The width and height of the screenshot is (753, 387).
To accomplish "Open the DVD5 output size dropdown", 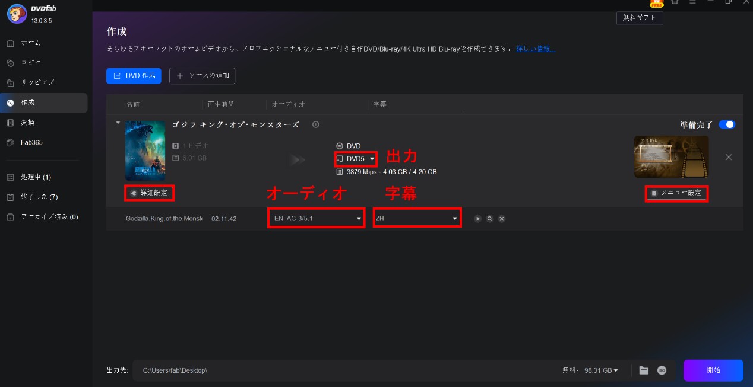I will (356, 159).
